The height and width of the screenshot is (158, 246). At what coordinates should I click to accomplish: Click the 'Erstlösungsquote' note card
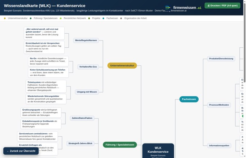tap(41, 112)
